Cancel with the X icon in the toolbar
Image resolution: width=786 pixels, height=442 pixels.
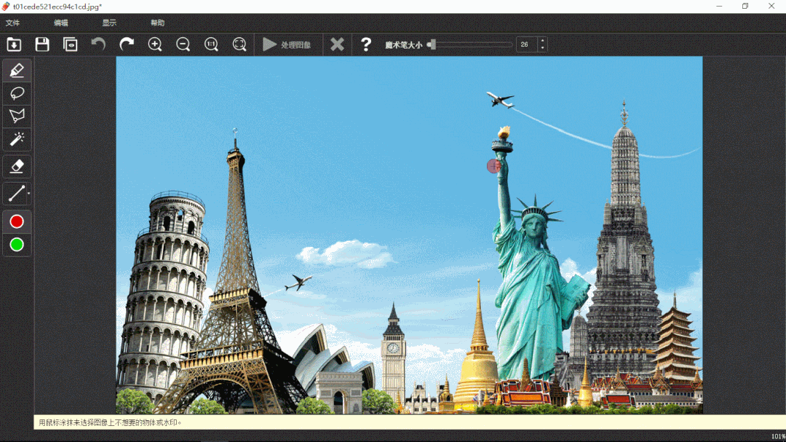pyautogui.click(x=337, y=44)
